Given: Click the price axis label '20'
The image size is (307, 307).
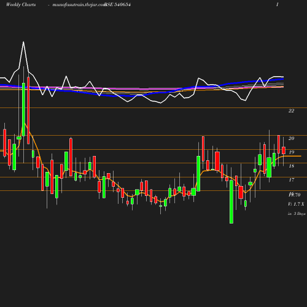Looking at the screenshot, I should (x=291, y=138).
